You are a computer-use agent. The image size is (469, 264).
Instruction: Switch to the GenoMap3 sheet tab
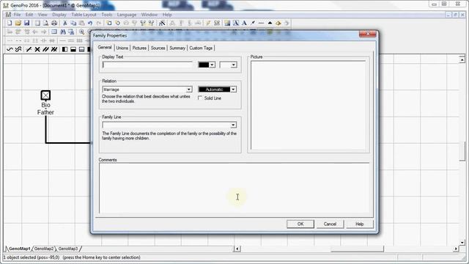tap(68, 249)
